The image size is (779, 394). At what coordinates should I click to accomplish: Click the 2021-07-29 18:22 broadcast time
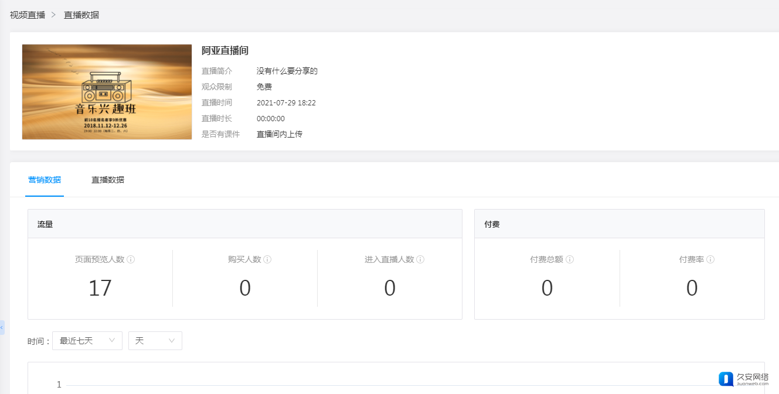pos(286,102)
